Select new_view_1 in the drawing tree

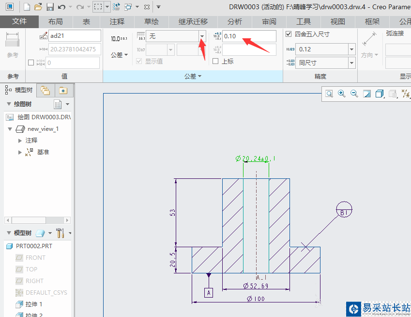pyautogui.click(x=43, y=129)
